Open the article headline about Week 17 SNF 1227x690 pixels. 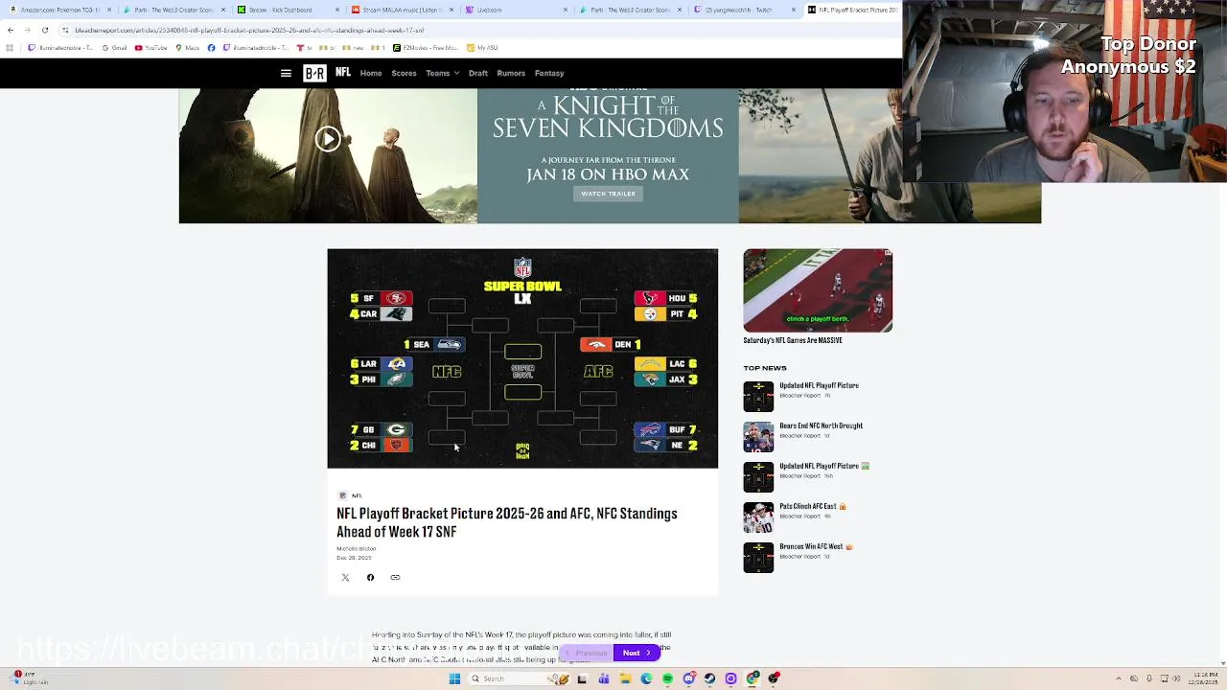pyautogui.click(x=506, y=522)
